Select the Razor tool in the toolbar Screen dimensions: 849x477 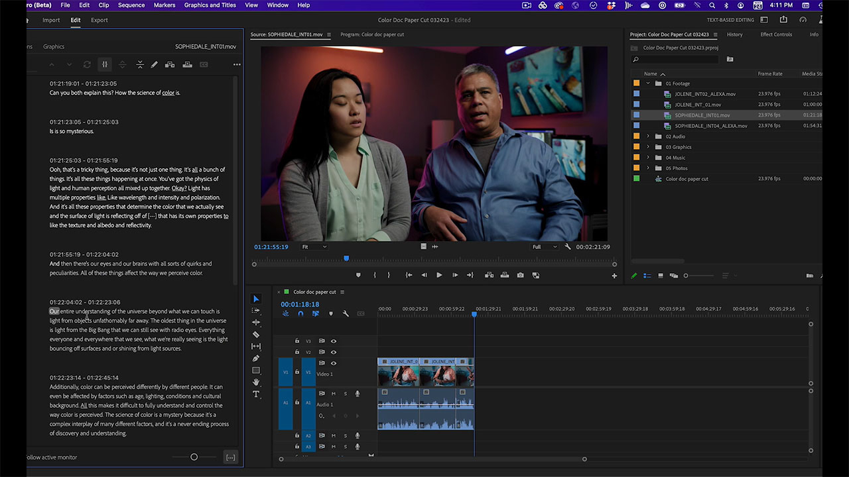257,335
